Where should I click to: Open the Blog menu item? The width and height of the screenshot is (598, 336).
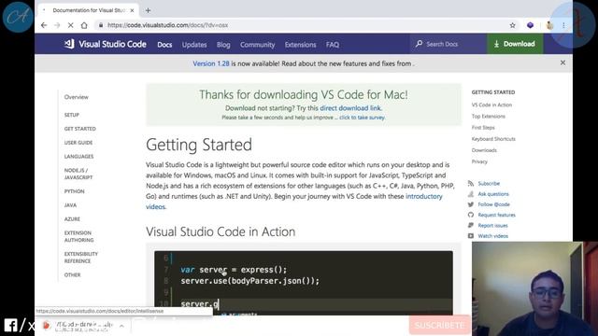pyautogui.click(x=223, y=45)
